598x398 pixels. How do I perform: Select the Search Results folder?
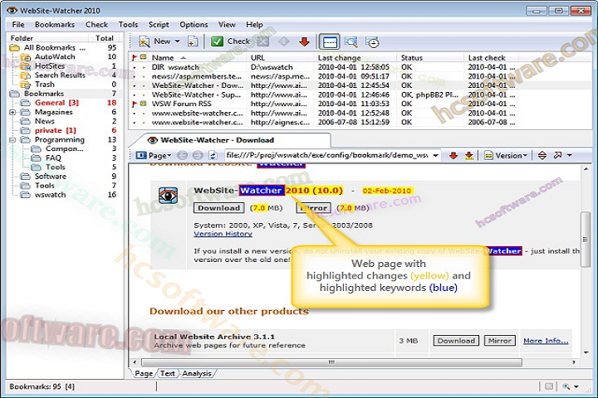[x=60, y=75]
